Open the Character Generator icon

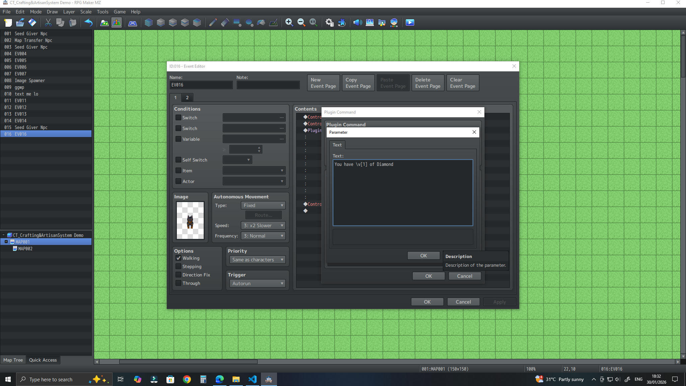coord(394,22)
